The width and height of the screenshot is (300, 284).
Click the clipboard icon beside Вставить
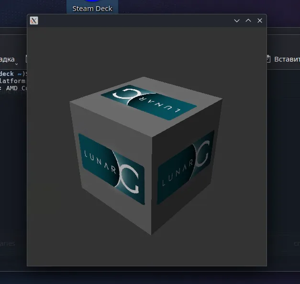tap(268, 59)
